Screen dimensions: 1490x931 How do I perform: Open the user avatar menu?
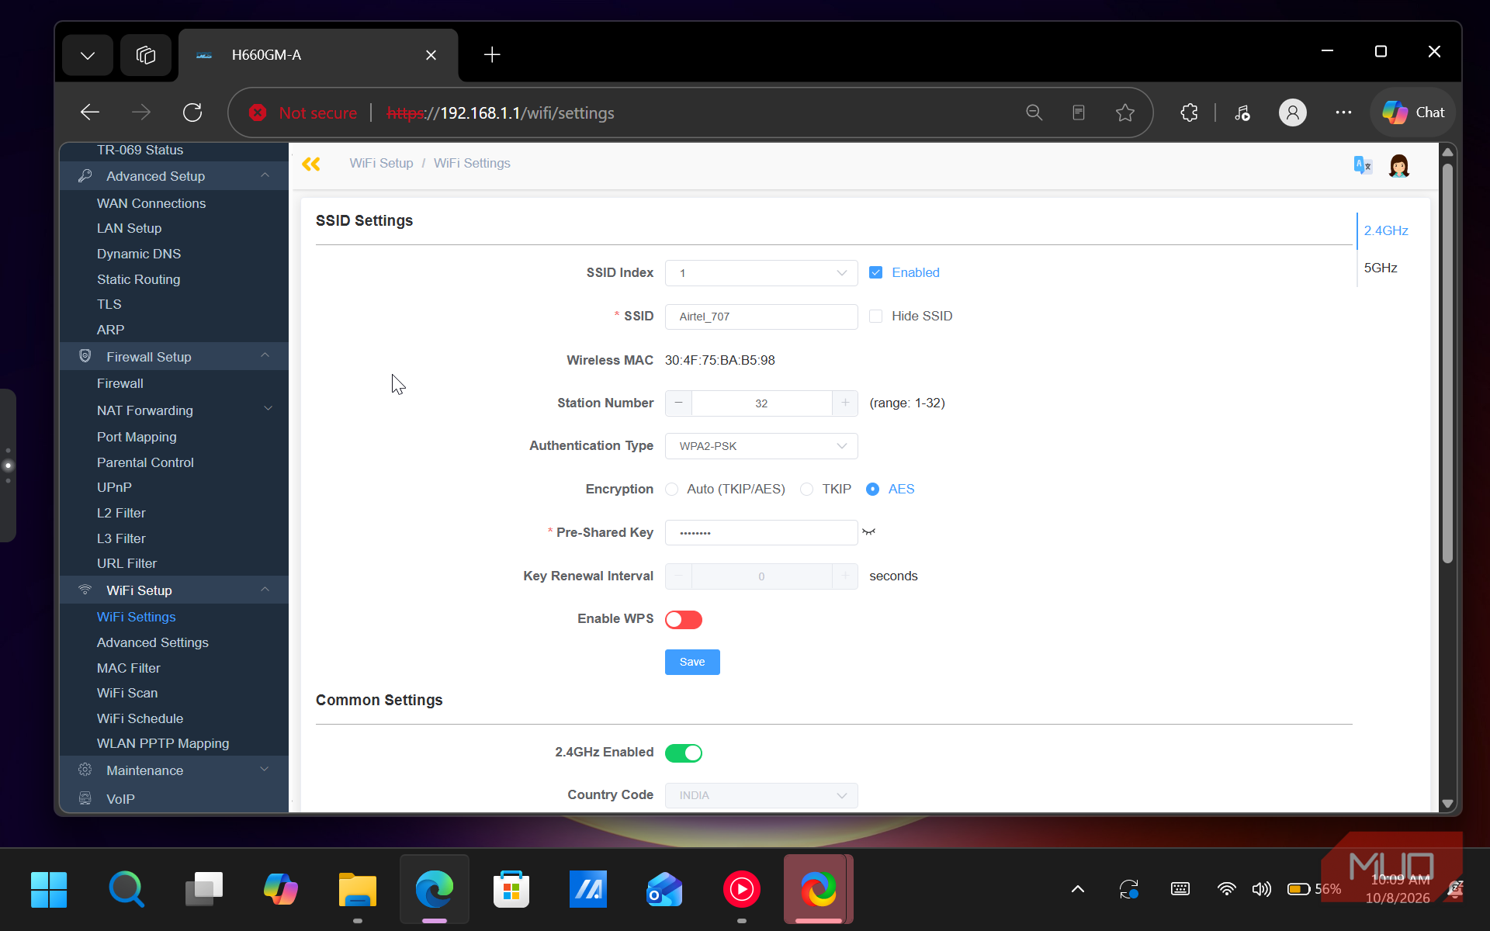(x=1398, y=165)
